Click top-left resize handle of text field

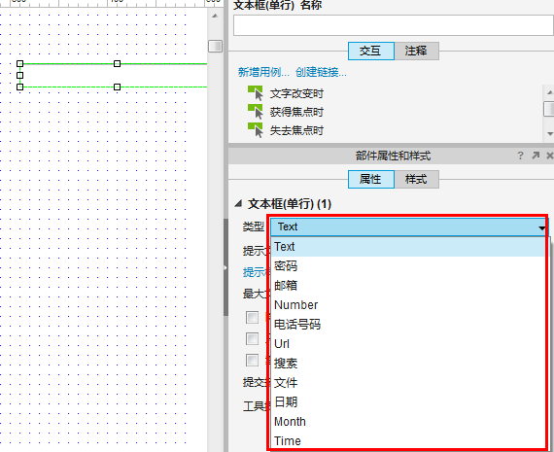(x=20, y=63)
